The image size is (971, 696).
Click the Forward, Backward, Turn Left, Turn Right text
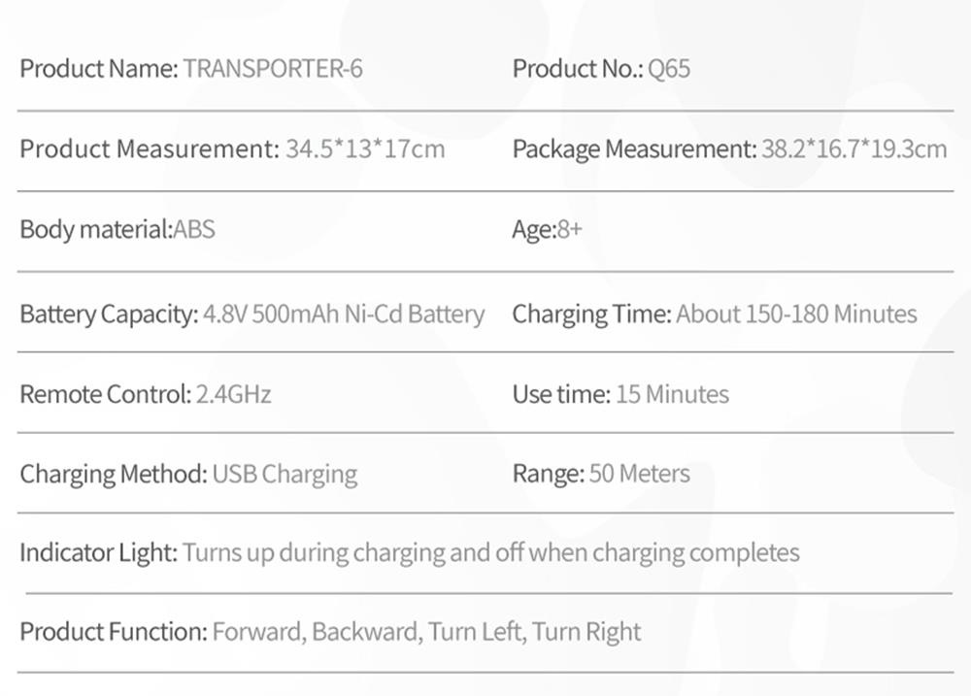[426, 632]
